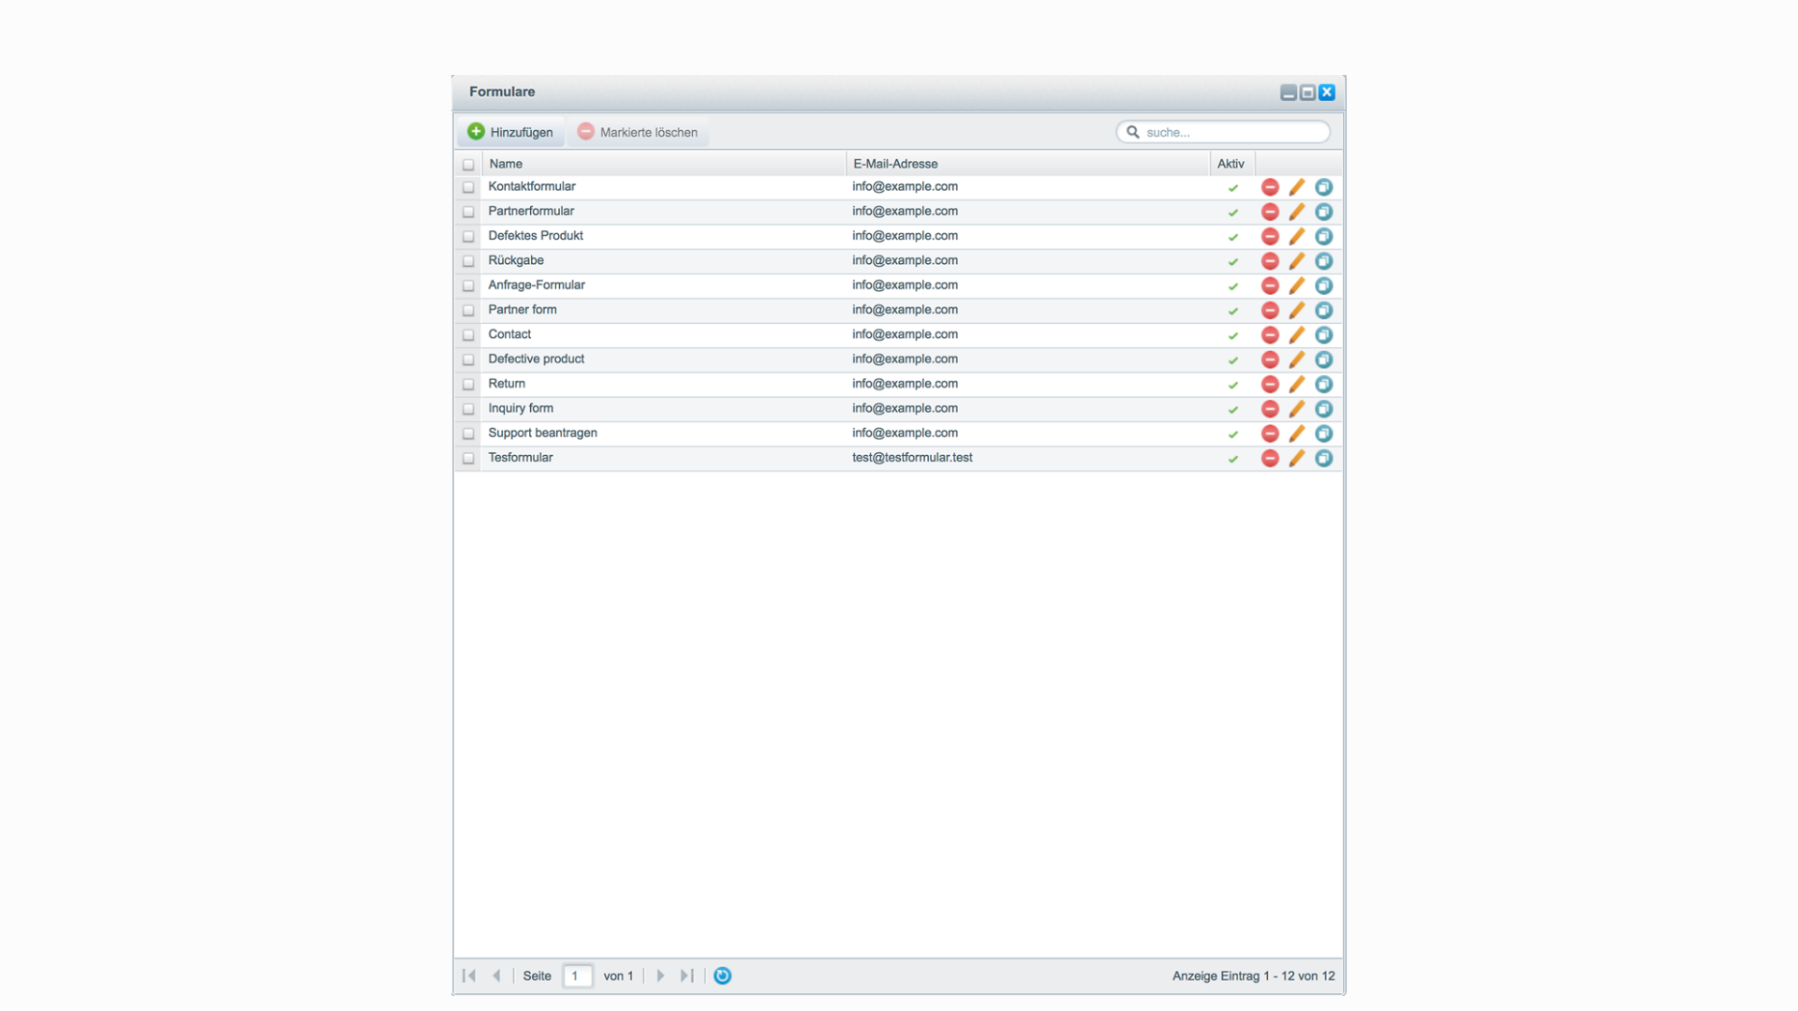Select the test@testformular.test email cell
Image resolution: width=1798 pixels, height=1011 pixels.
(x=1028, y=458)
